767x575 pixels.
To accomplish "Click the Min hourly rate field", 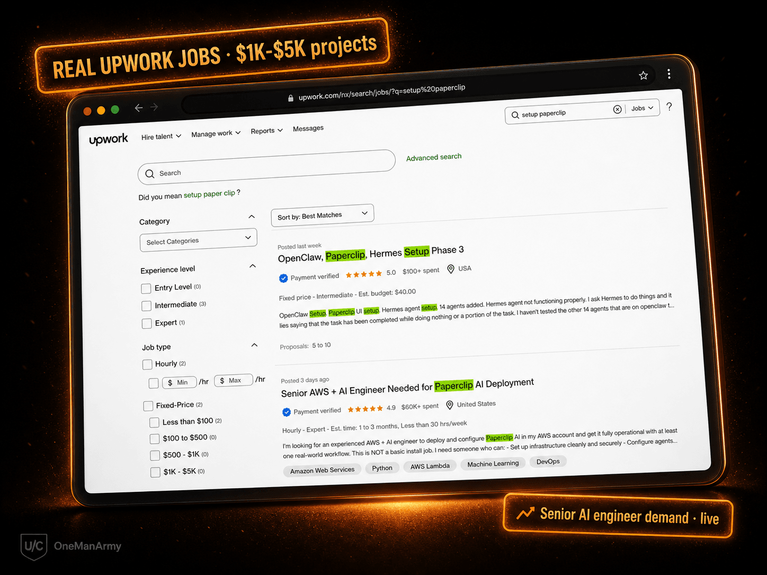I will (x=179, y=382).
